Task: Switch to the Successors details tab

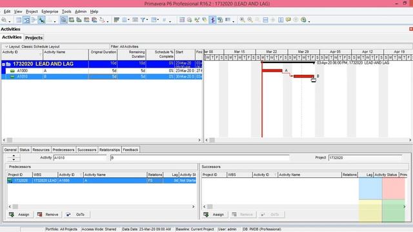Action: [86, 150]
